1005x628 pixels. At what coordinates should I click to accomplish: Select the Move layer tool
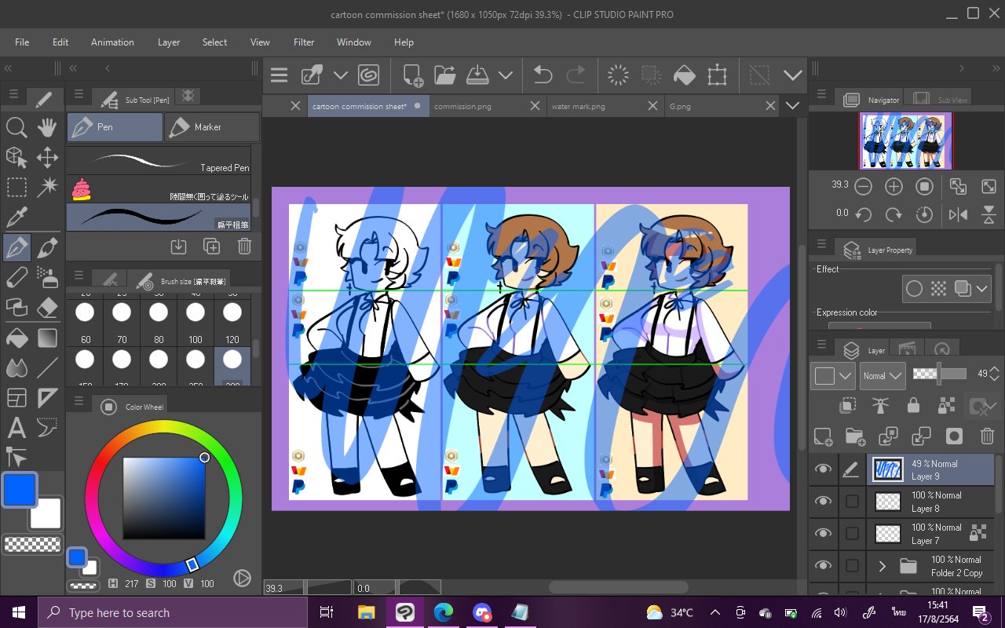tap(47, 157)
